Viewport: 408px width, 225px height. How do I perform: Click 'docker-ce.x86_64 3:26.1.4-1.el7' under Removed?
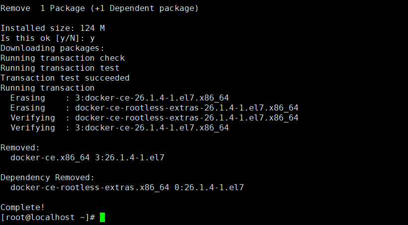87,157
